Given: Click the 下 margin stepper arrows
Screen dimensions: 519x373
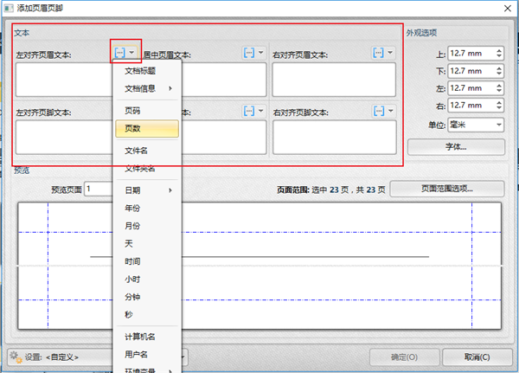Looking at the screenshot, I should [499, 71].
